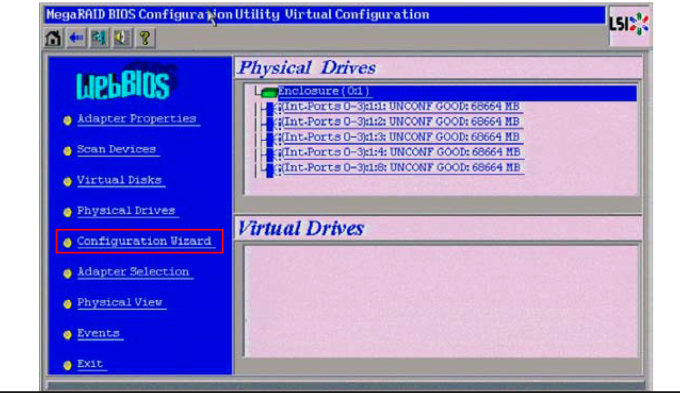Click the teal exit icon in toolbar
Image resolution: width=680 pixels, height=393 pixels.
coord(99,38)
